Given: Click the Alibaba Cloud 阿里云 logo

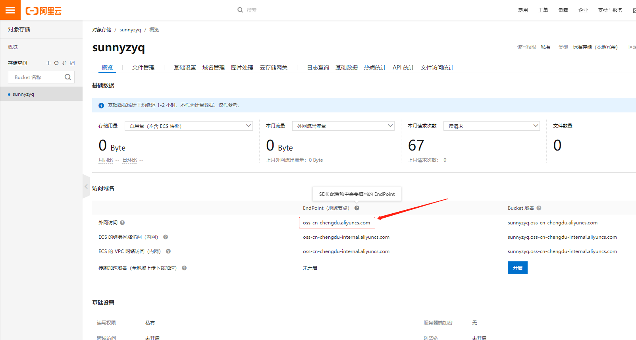Looking at the screenshot, I should (x=44, y=11).
